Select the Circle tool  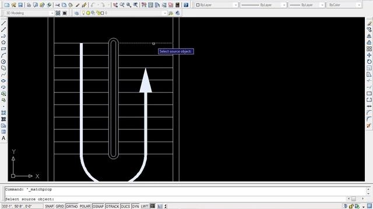tap(3, 62)
